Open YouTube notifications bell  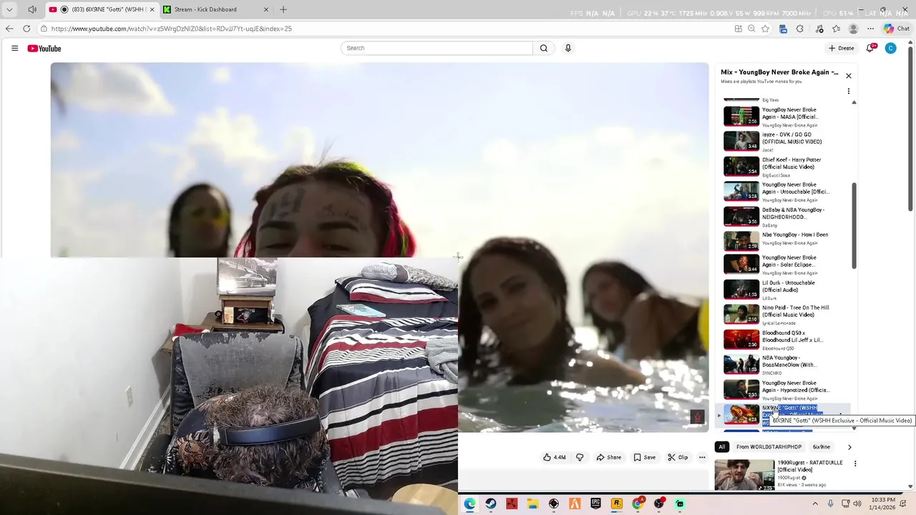pyautogui.click(x=870, y=48)
